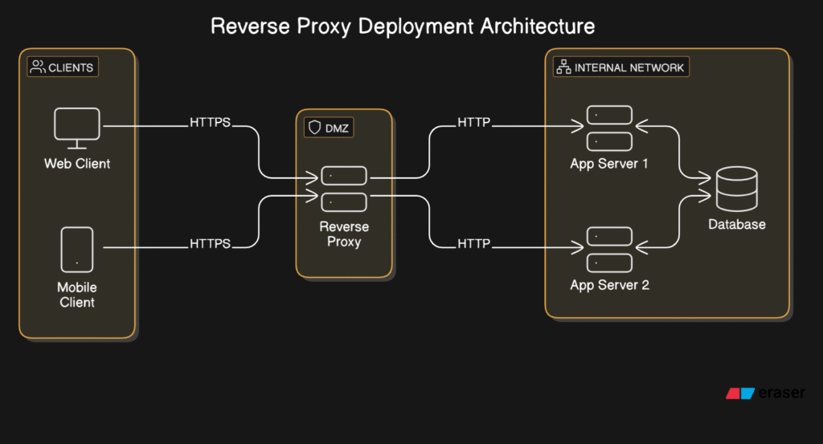Click the "App Server 2" label

[x=610, y=285]
